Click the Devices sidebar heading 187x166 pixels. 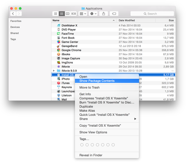(15, 27)
